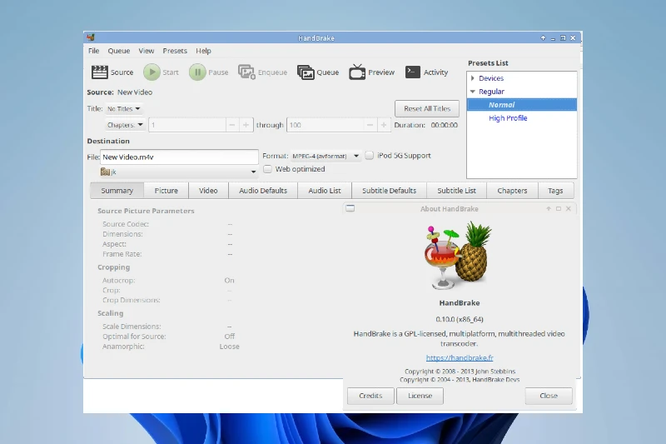Click the File name field New Video.m4v
This screenshot has width=666, height=444.
tap(179, 157)
